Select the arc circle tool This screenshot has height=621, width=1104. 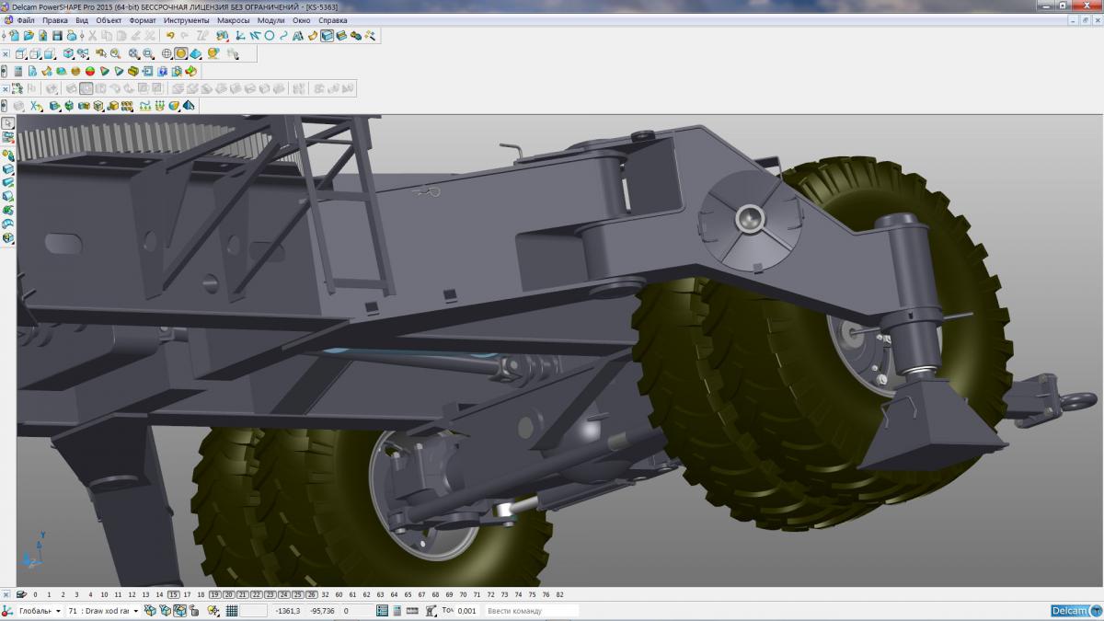tap(270, 36)
